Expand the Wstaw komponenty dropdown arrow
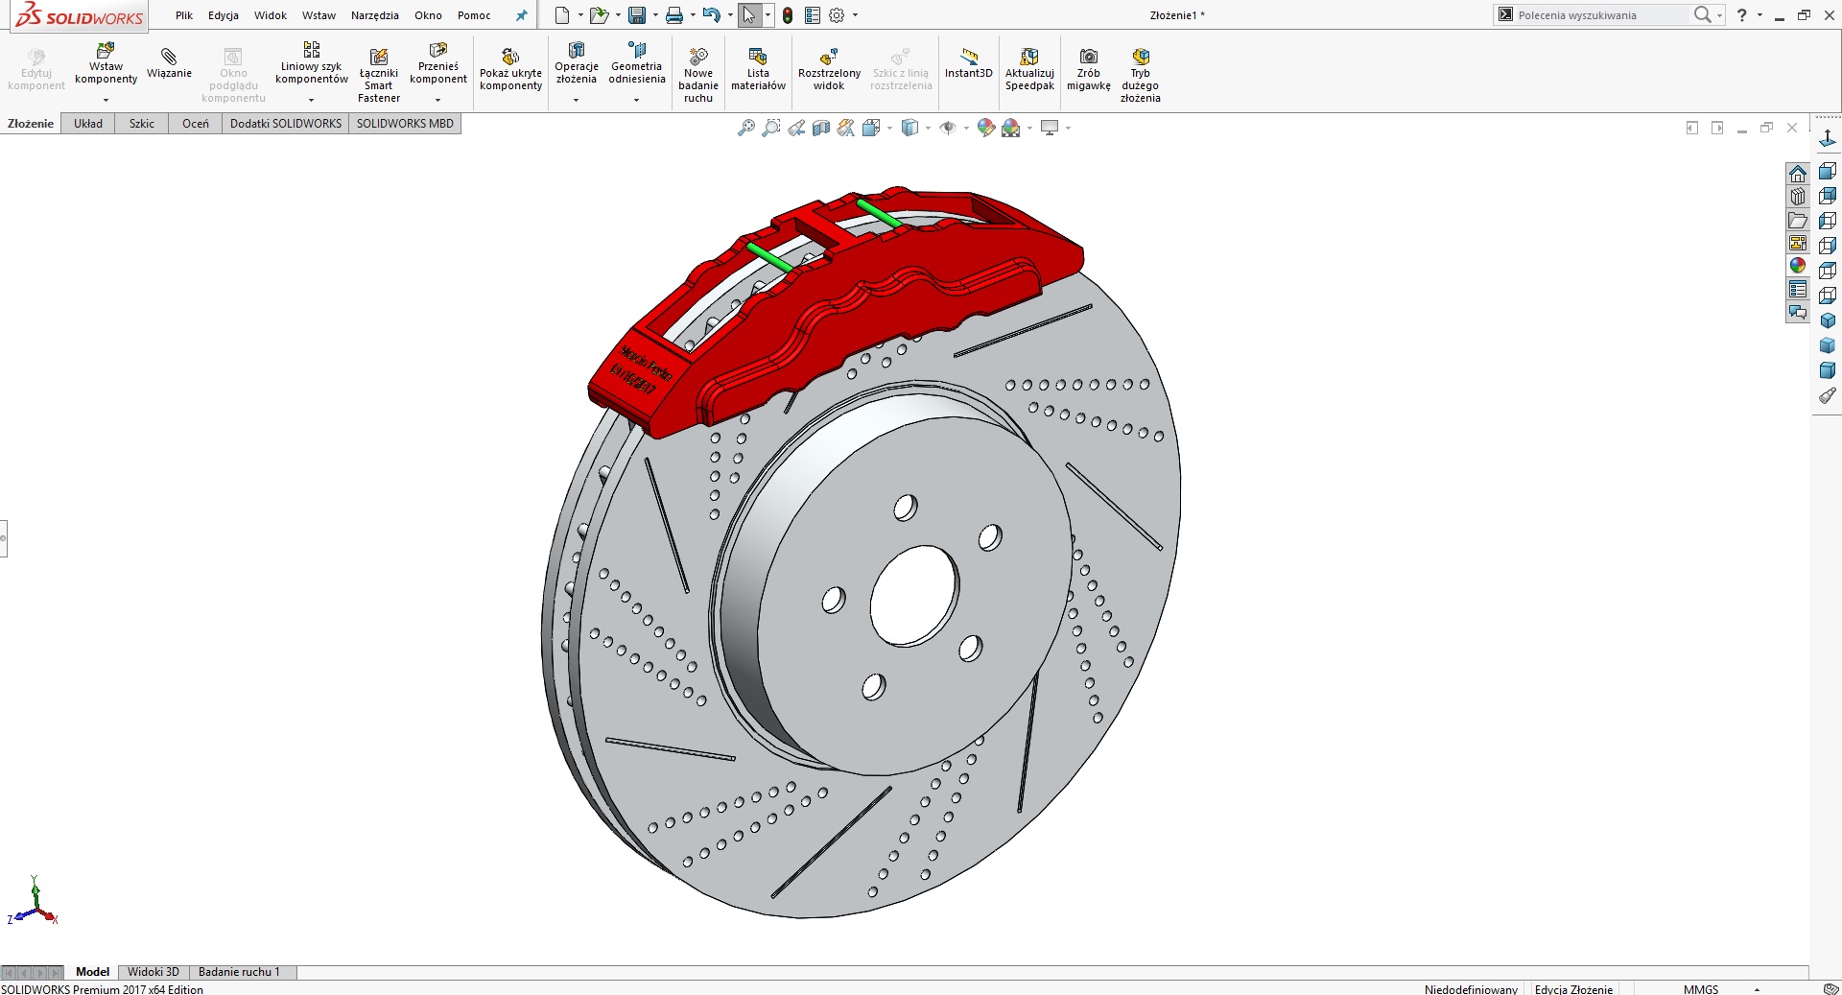Image resolution: width=1842 pixels, height=995 pixels. tap(106, 100)
